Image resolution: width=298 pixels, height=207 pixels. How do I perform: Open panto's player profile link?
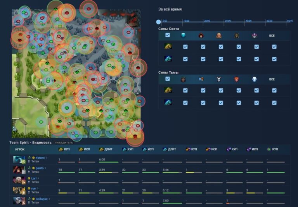[x=40, y=168]
